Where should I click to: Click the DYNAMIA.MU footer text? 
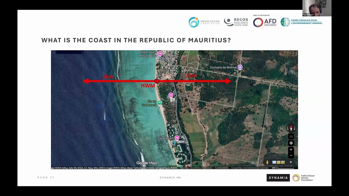[170, 177]
